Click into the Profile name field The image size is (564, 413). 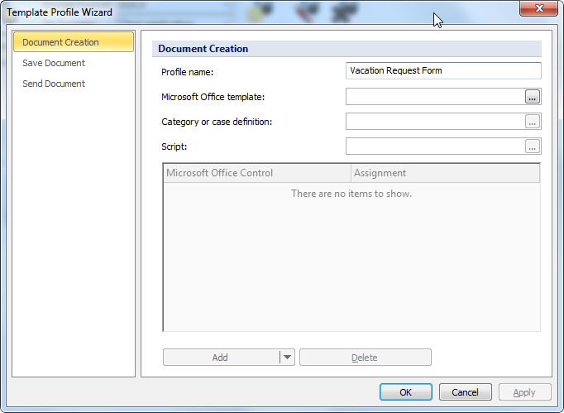442,71
